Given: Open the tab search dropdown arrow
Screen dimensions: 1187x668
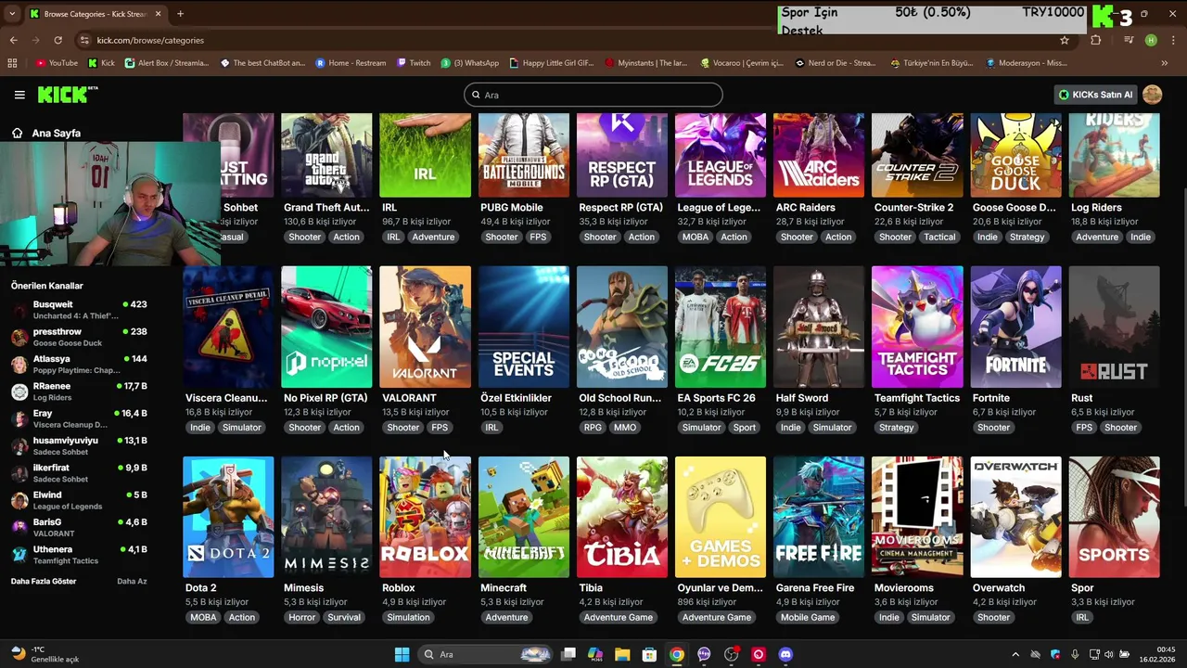Looking at the screenshot, I should tap(12, 14).
